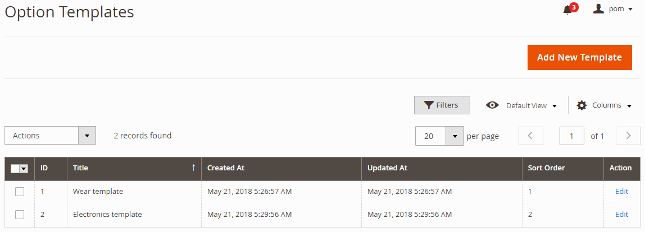Click the pom user account icon

[x=598, y=9]
